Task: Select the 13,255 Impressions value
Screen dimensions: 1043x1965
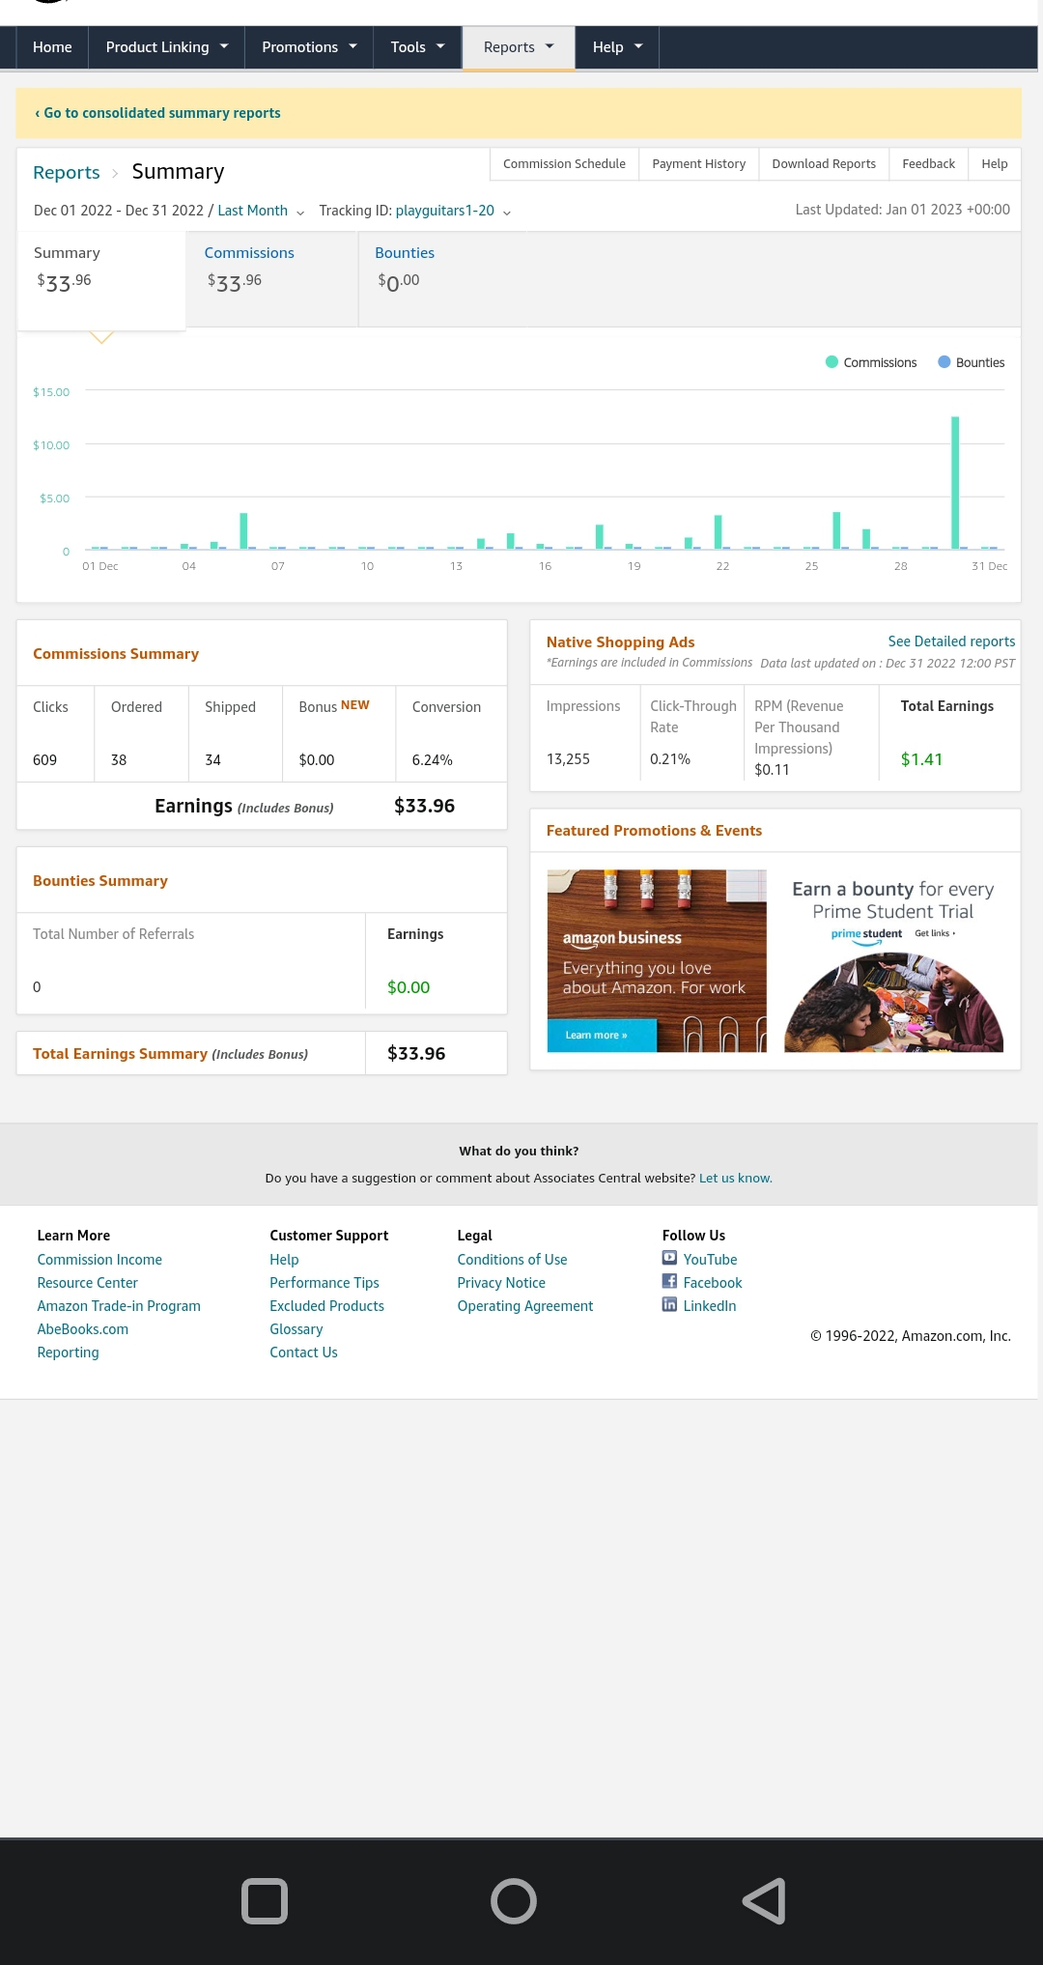Action: click(568, 759)
